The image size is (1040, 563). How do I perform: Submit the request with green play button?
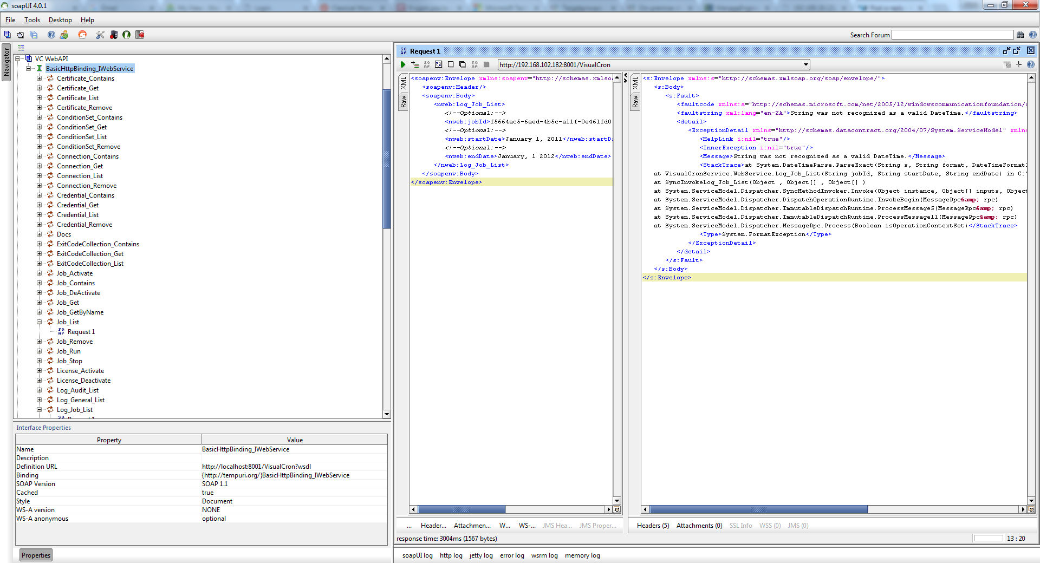pyautogui.click(x=403, y=64)
